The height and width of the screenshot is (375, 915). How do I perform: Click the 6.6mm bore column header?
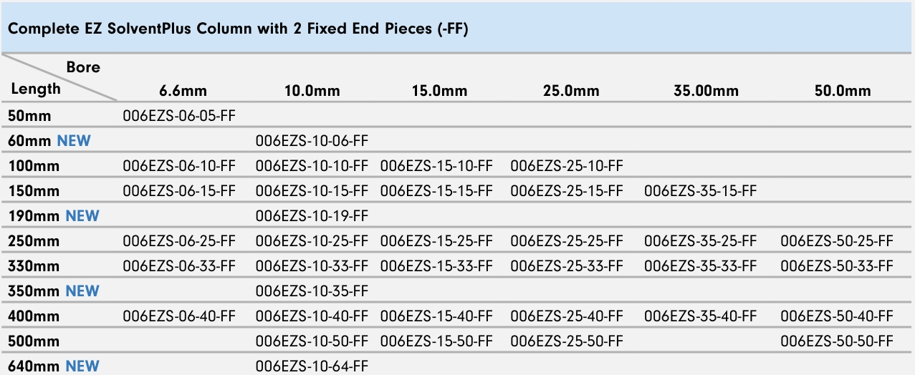(179, 91)
